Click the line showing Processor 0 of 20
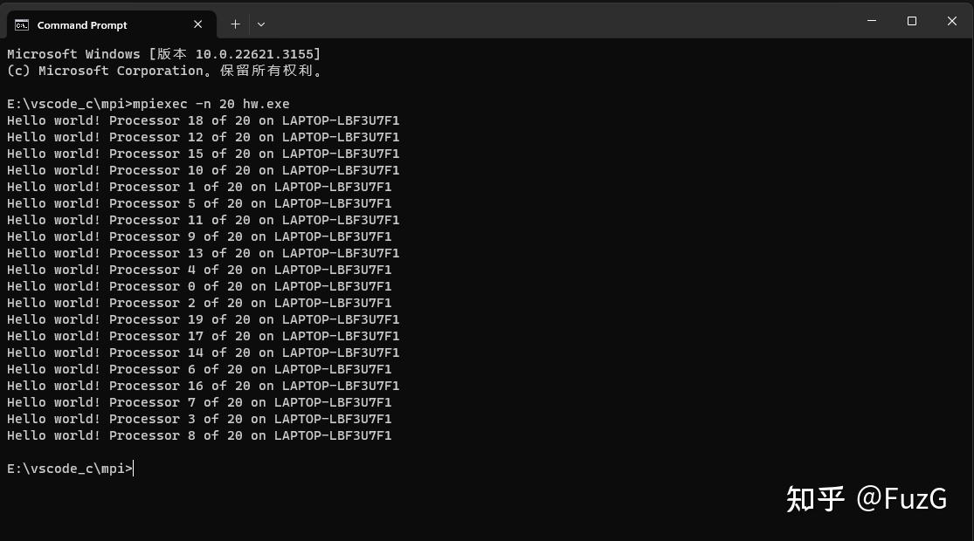This screenshot has width=974, height=541. tap(199, 285)
